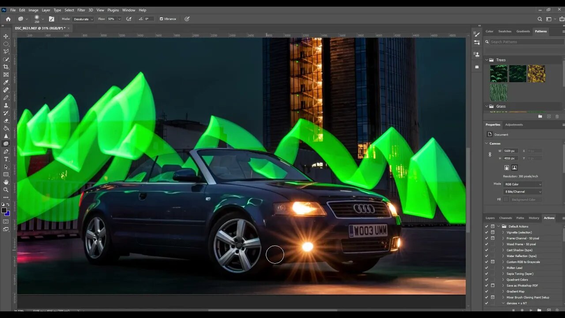This screenshot has width=565, height=318.
Task: Select the Clone Stamp tool
Action: pyautogui.click(x=6, y=105)
